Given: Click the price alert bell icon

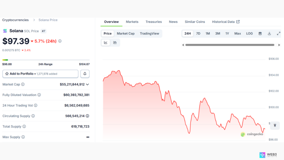Looking at the screenshot, I should coord(85,74).
